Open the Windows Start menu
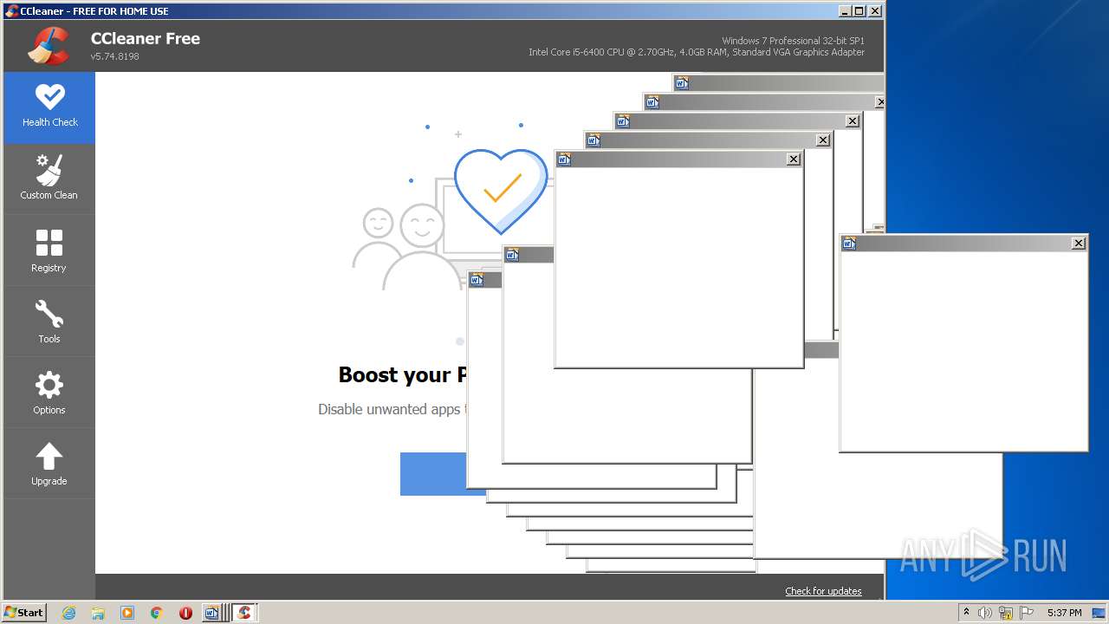 point(24,612)
